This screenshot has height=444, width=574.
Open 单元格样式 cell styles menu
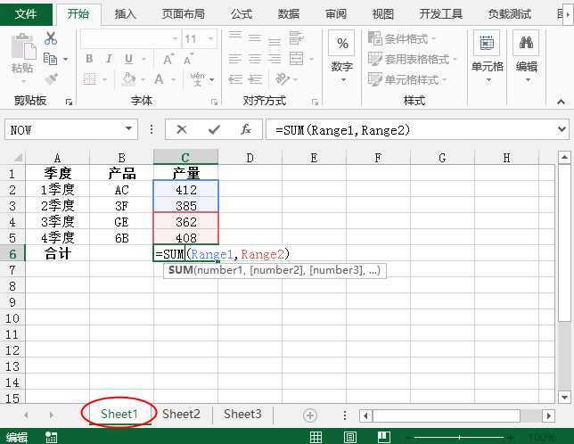click(x=407, y=79)
